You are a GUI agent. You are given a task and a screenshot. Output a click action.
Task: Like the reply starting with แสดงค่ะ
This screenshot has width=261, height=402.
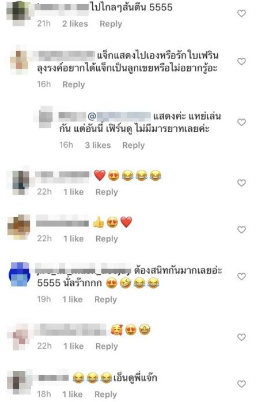[x=241, y=122]
